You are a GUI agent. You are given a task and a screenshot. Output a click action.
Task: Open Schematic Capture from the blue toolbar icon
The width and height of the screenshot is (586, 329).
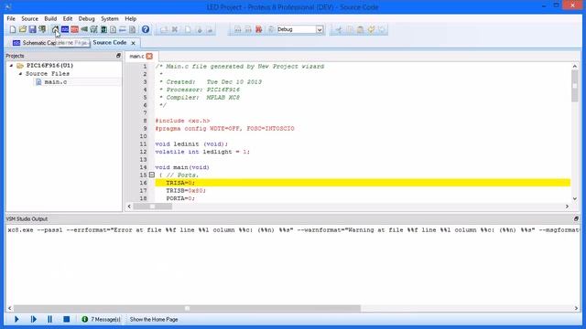pos(65,29)
